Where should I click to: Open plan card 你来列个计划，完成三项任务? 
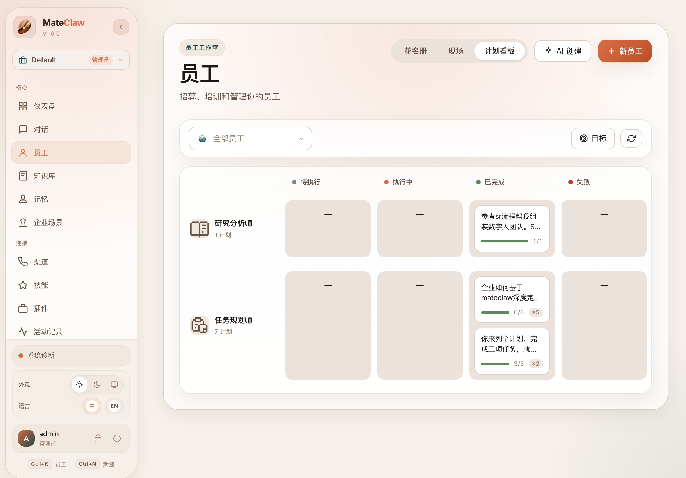(512, 351)
